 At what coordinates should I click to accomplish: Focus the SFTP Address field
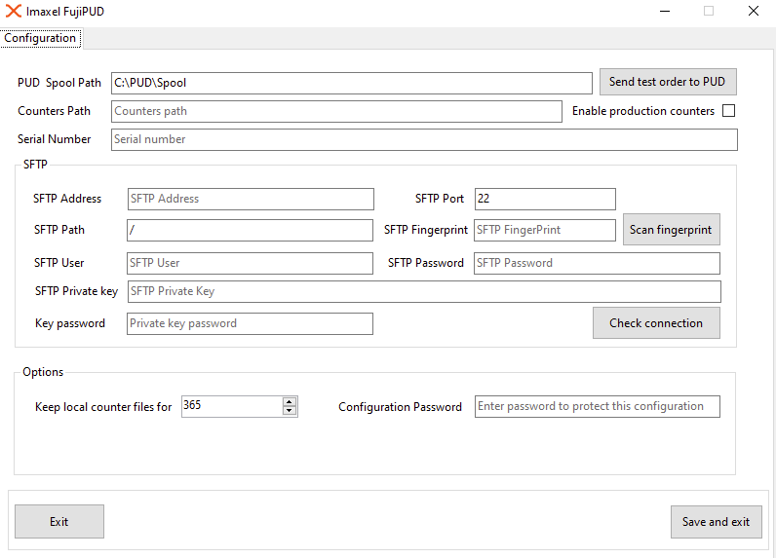[251, 199]
